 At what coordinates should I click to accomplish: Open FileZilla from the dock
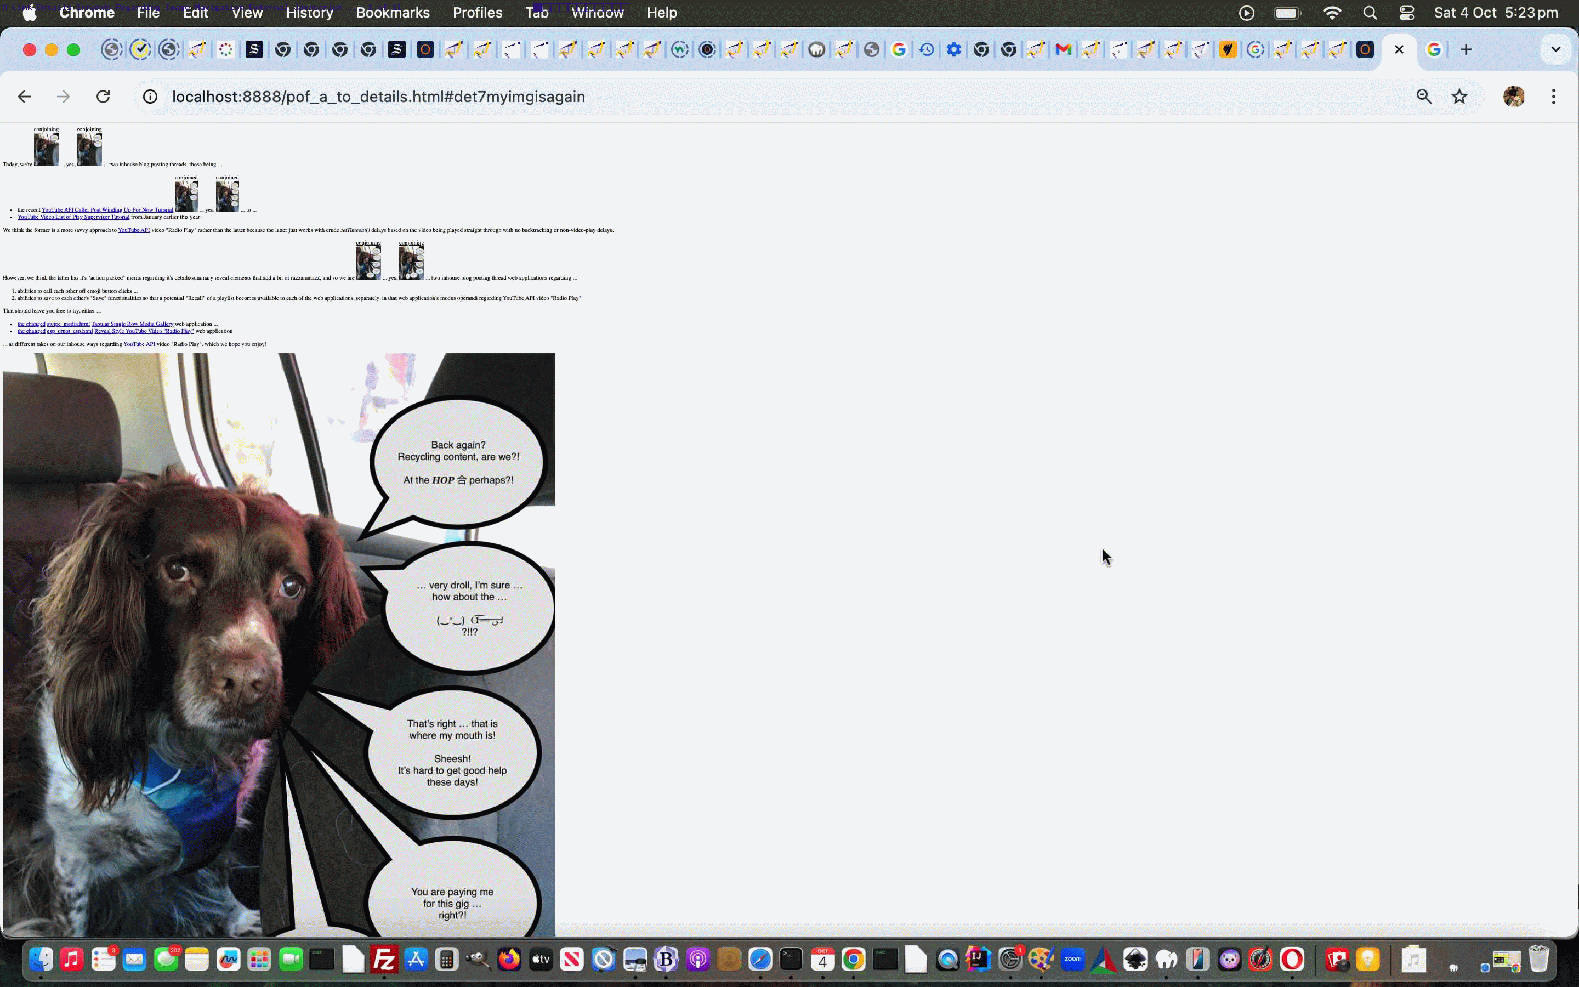(384, 959)
